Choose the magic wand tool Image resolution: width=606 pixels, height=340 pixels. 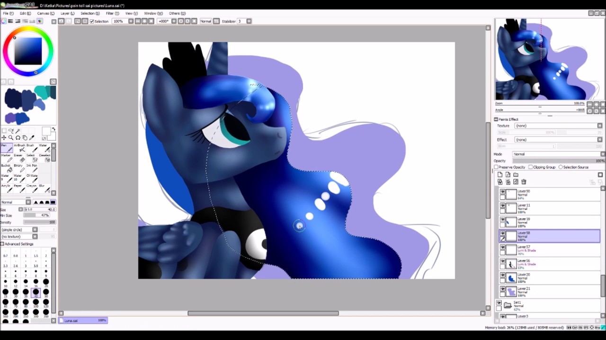(18, 131)
